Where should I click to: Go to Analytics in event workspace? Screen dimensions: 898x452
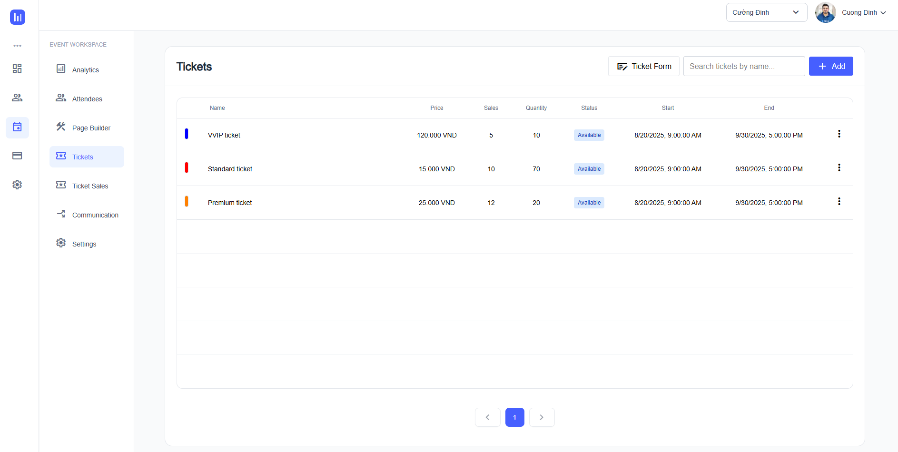(x=86, y=70)
